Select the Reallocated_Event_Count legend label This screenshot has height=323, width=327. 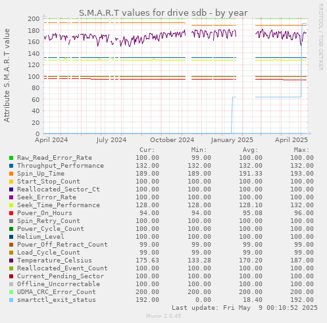pyautogui.click(x=63, y=268)
